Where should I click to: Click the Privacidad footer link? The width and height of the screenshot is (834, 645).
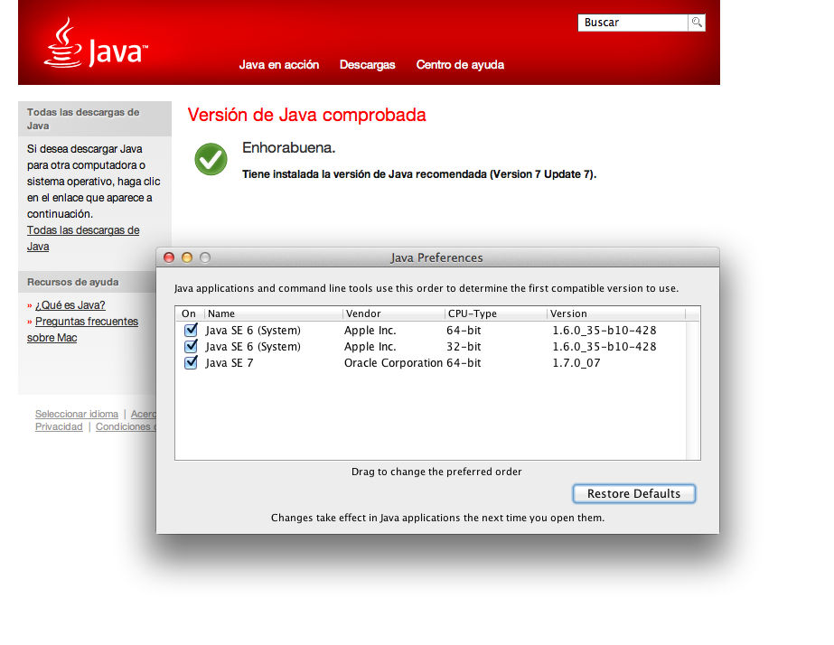pyautogui.click(x=59, y=426)
